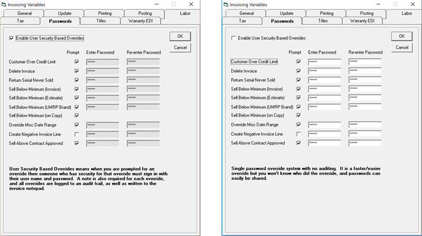
Task: Close the right Invoicing Variables window
Action: coord(412,4)
